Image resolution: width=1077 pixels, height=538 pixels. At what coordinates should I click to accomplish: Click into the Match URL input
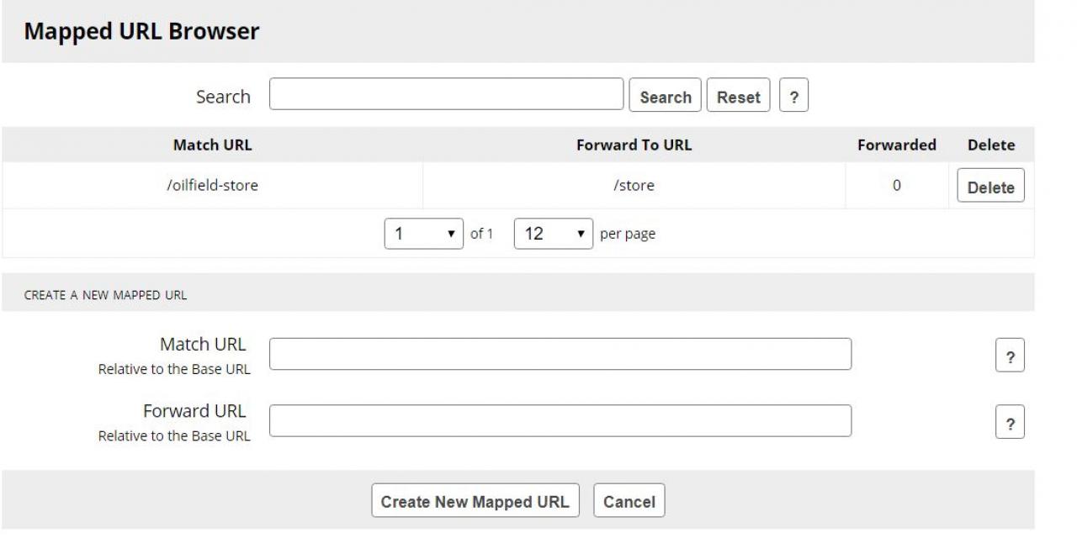(560, 354)
